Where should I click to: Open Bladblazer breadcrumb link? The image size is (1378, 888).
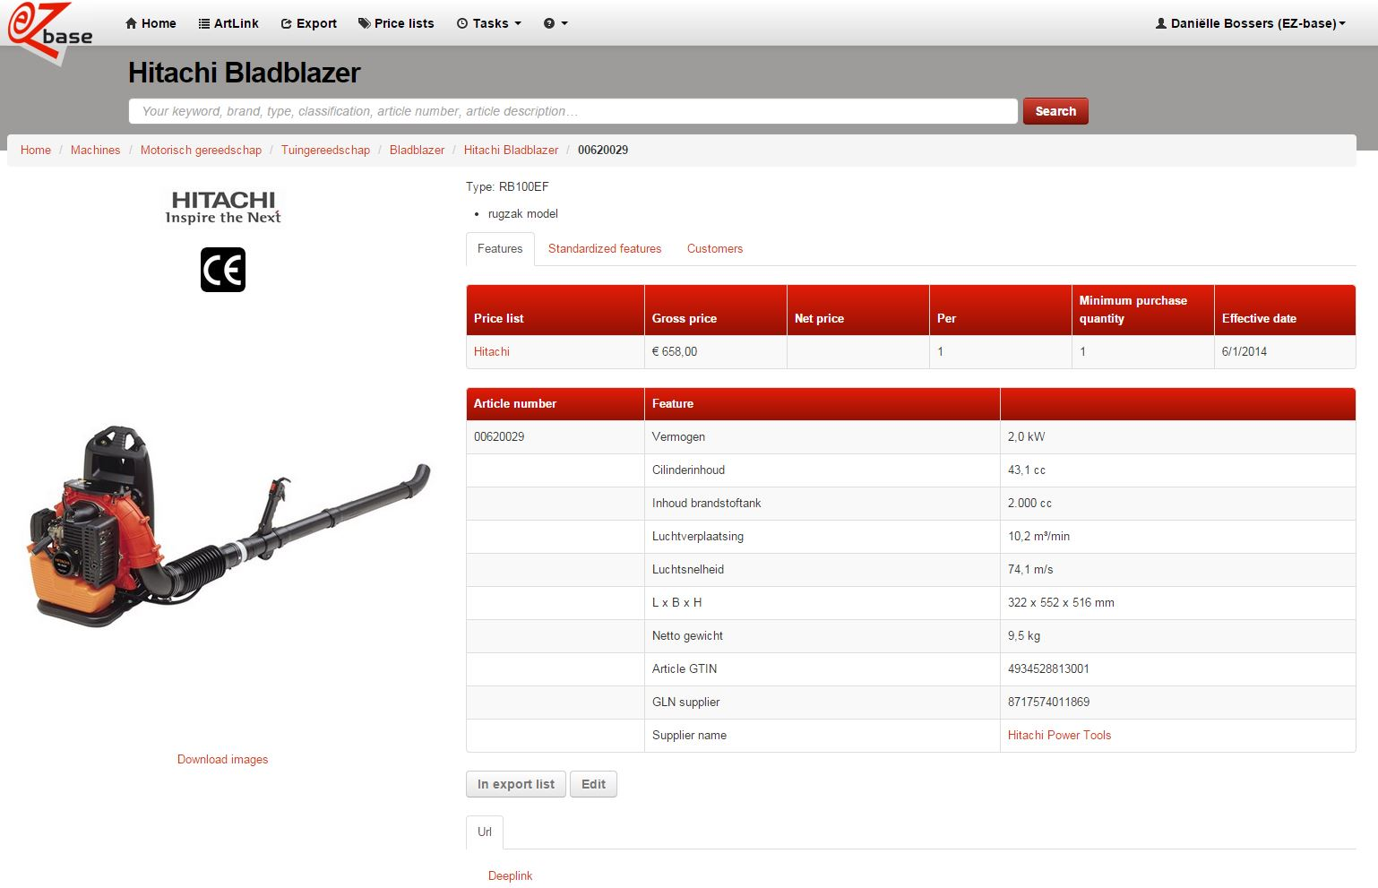click(417, 150)
